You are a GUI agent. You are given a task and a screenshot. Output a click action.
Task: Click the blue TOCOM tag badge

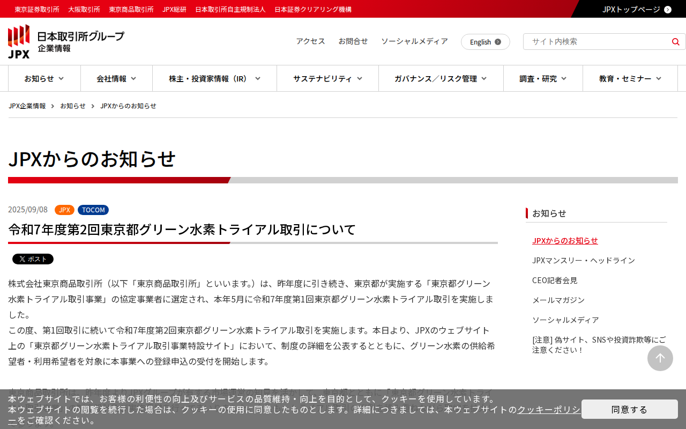pyautogui.click(x=93, y=210)
